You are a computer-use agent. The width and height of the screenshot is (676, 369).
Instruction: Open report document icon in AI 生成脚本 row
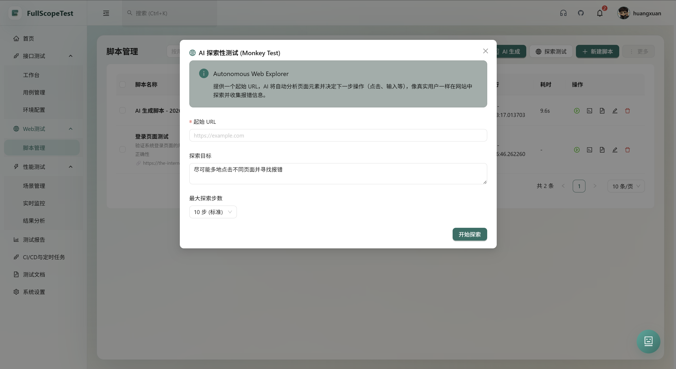point(602,111)
